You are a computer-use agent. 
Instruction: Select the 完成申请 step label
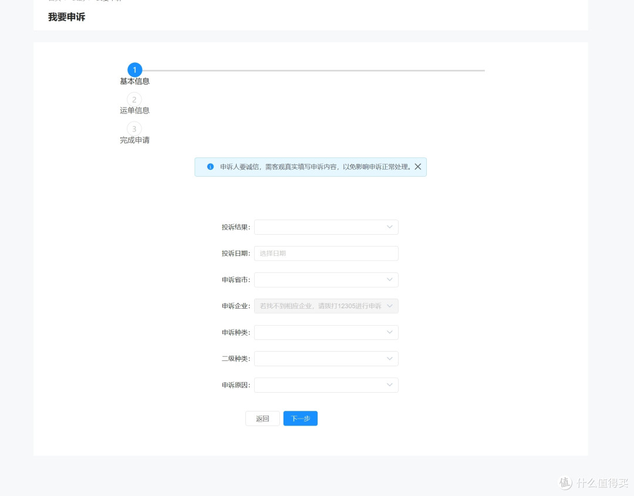click(134, 140)
